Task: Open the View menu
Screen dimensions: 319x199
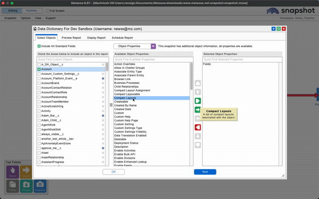Action: coord(38,18)
